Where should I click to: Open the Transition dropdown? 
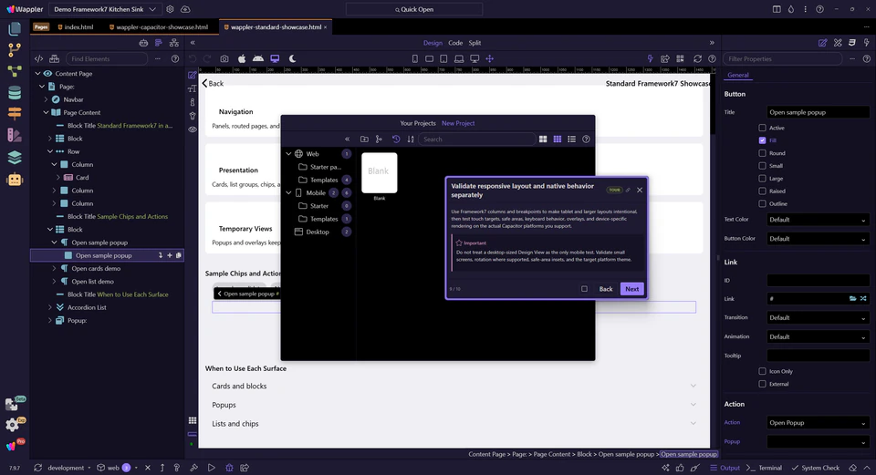point(818,317)
